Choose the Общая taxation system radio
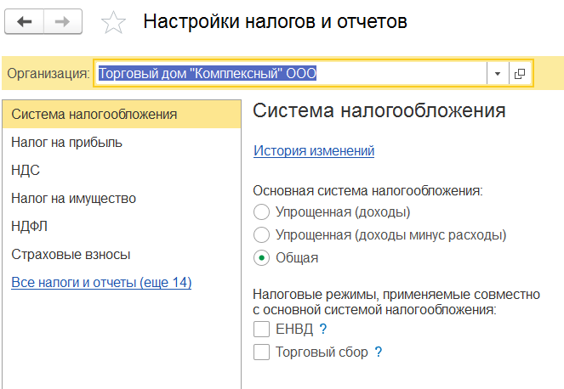The image size is (564, 389). point(261,258)
